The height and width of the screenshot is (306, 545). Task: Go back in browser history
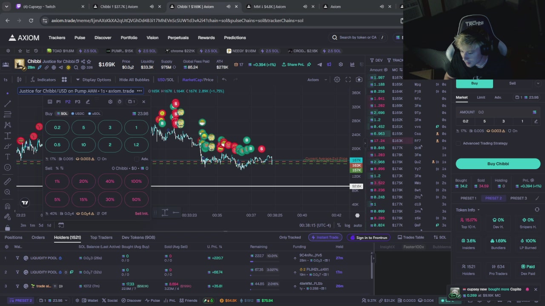click(x=8, y=20)
